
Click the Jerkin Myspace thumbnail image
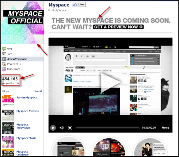coord(8,101)
